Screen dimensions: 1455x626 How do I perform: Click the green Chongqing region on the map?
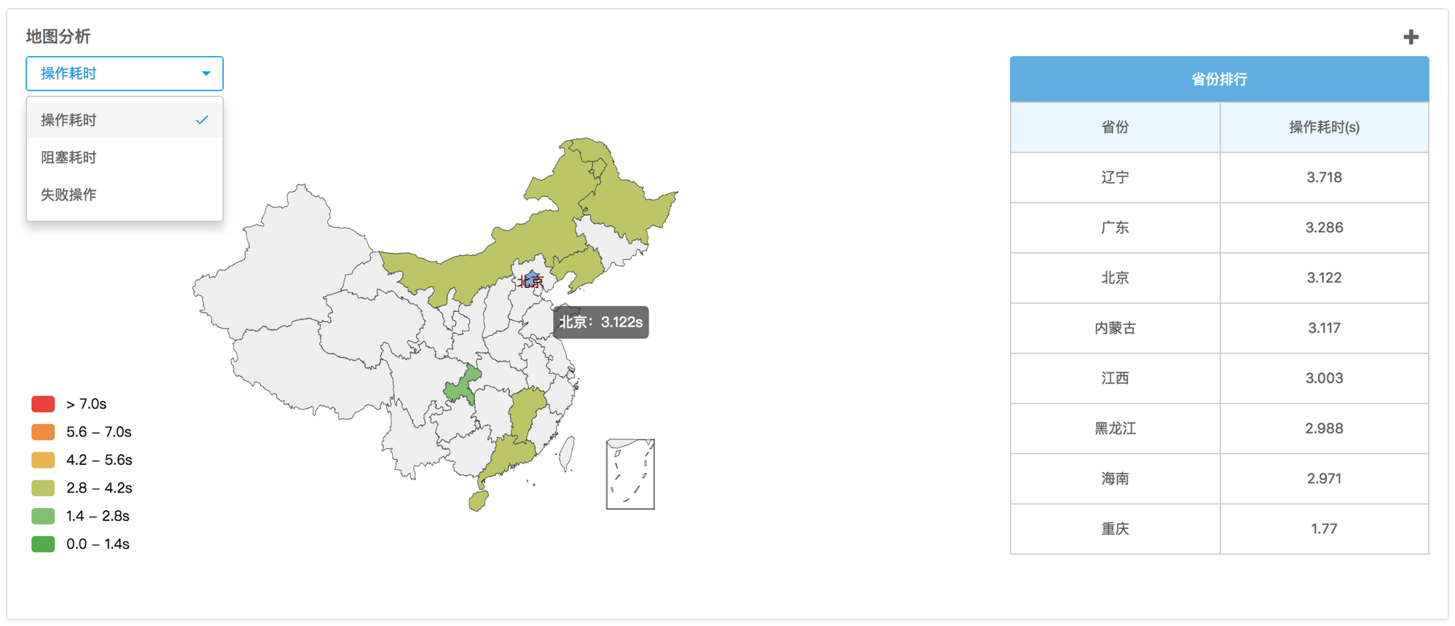[462, 386]
